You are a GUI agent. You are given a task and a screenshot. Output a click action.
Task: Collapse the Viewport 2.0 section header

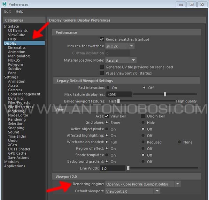point(126,177)
